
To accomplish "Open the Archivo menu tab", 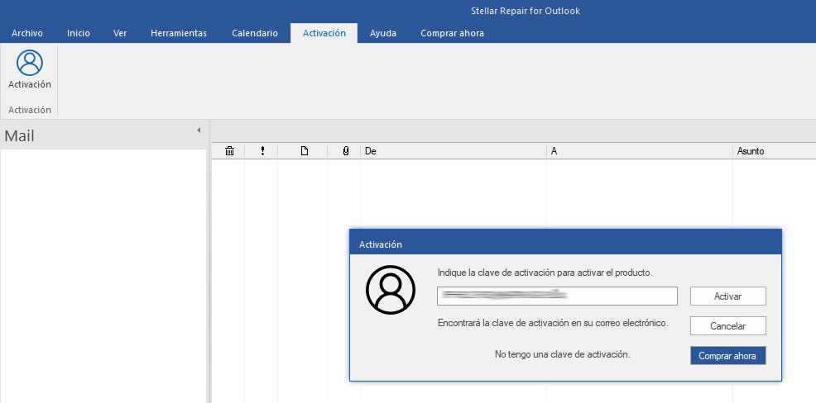I will tap(27, 33).
